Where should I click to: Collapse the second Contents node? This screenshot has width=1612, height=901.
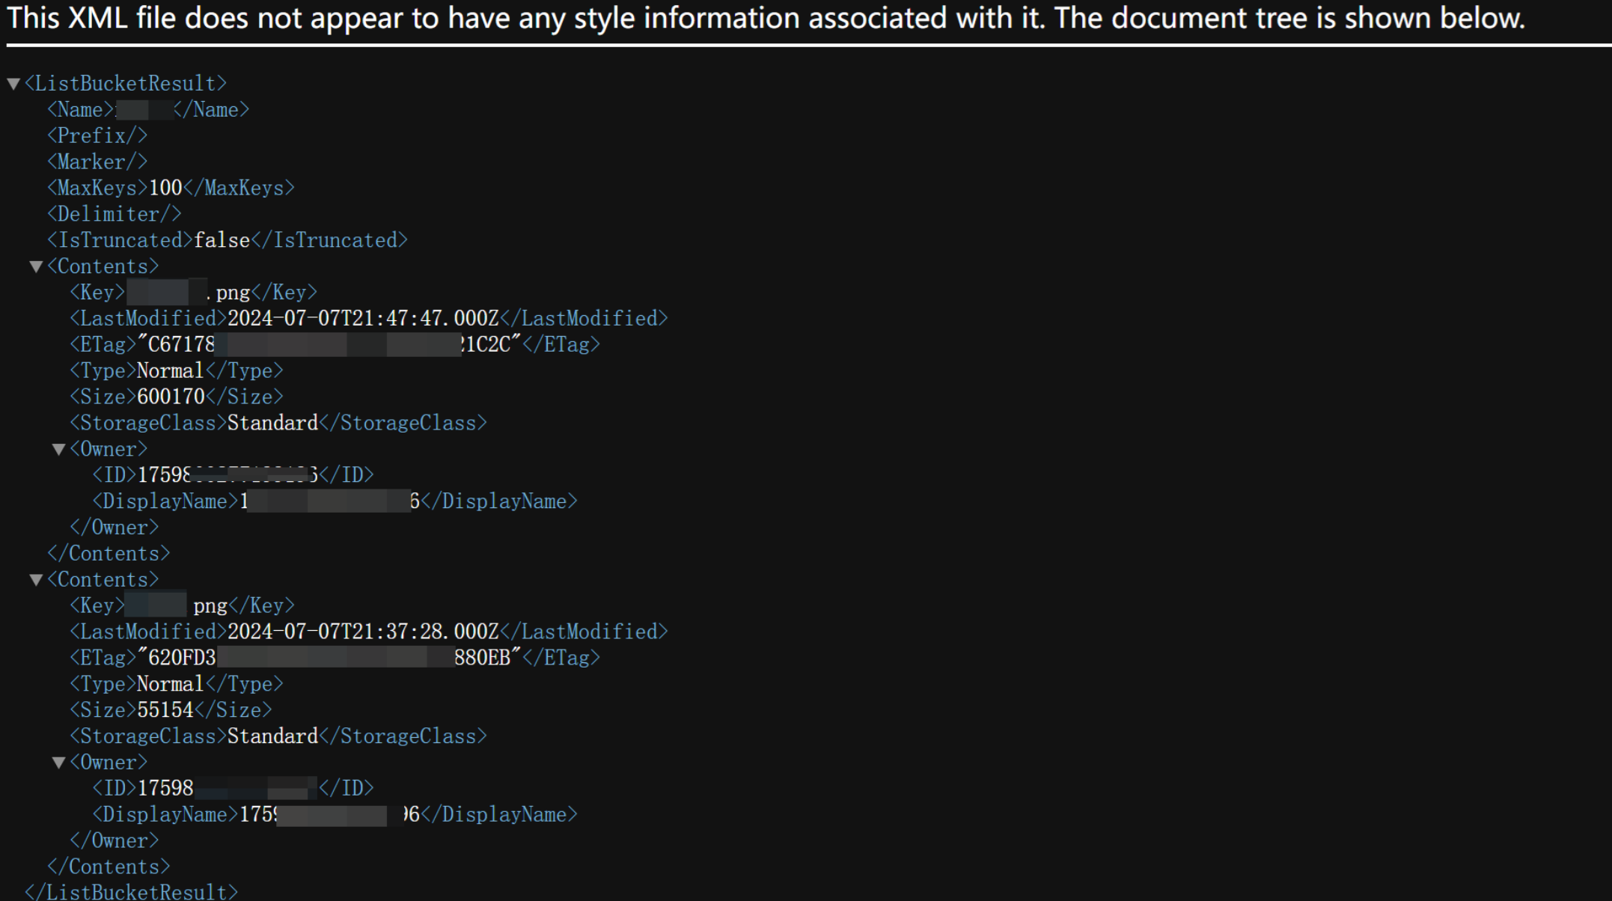coord(36,580)
